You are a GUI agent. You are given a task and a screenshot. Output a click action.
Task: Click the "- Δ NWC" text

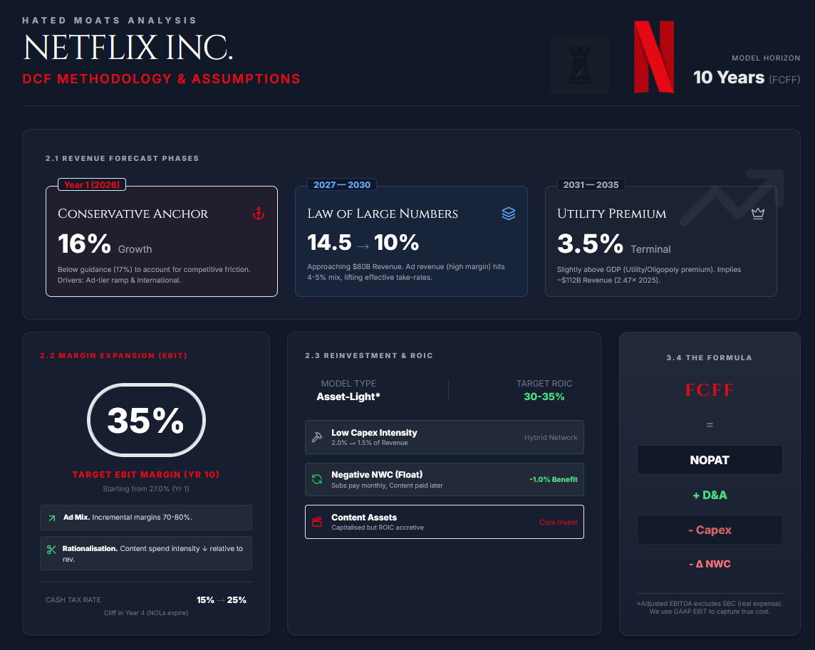pos(710,564)
